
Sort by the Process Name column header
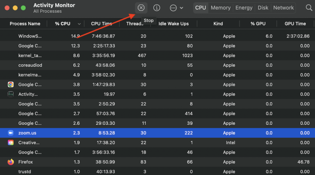click(25, 24)
